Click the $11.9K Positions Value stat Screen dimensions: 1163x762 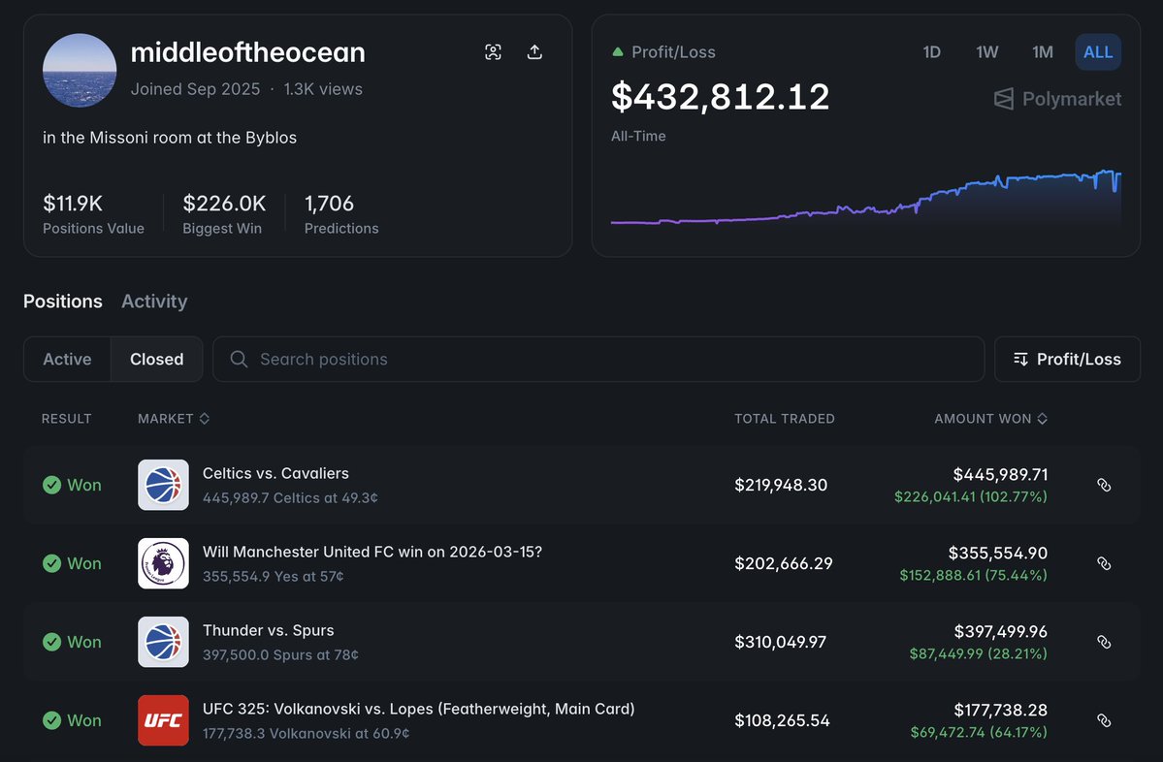tap(93, 212)
